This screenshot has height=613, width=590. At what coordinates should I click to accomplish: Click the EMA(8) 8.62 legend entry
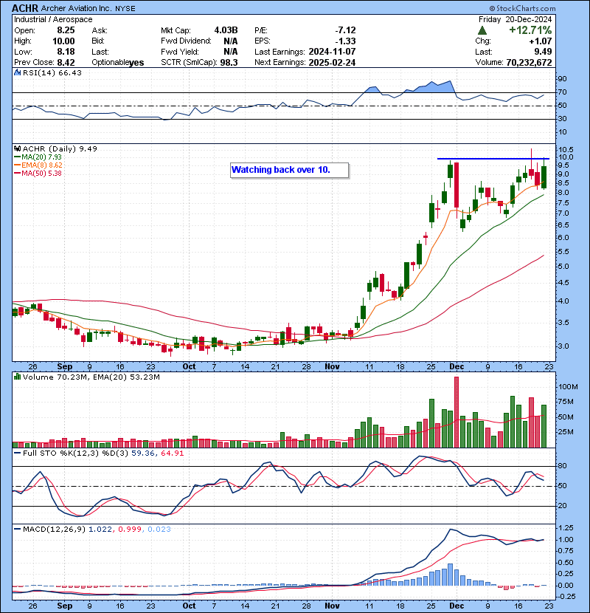pos(38,165)
